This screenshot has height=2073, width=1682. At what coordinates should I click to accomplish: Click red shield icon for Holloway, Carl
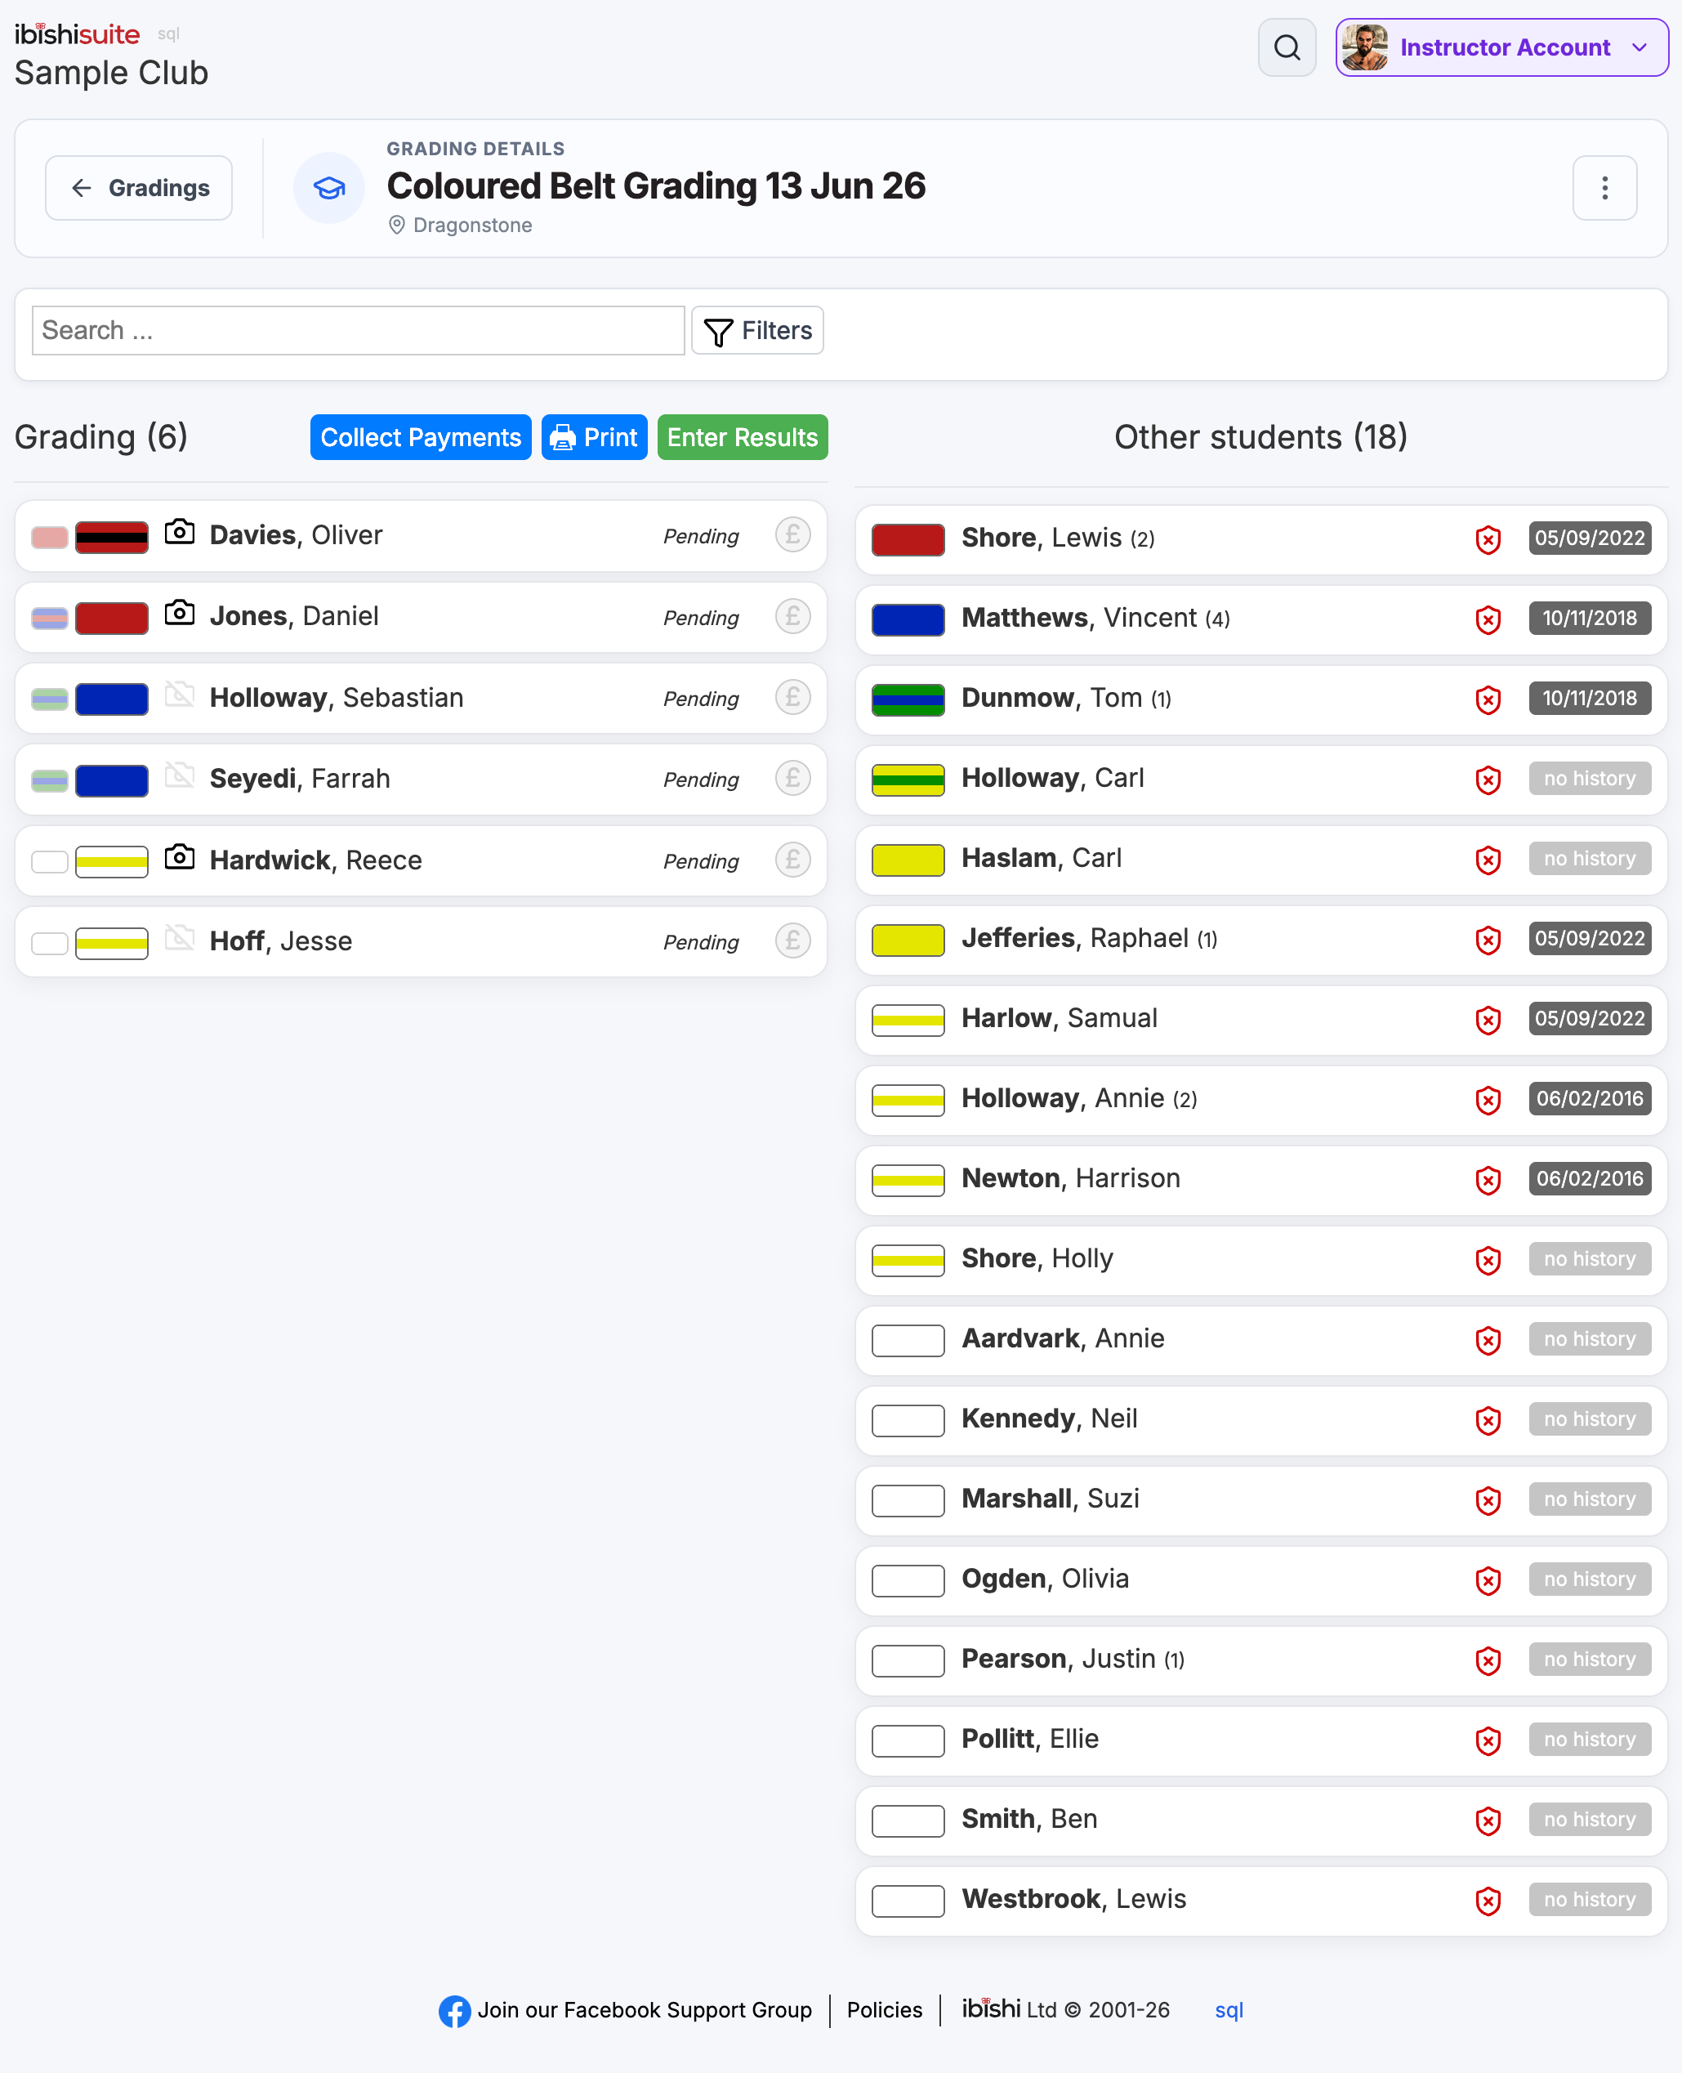point(1488,780)
